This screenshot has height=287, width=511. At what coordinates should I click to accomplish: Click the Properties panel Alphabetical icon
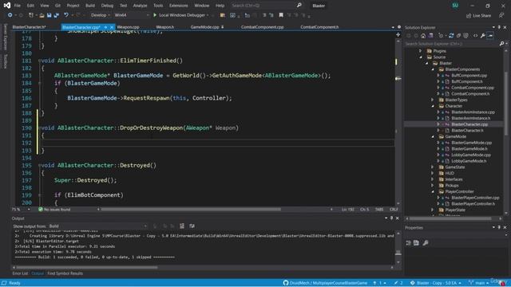click(416, 242)
